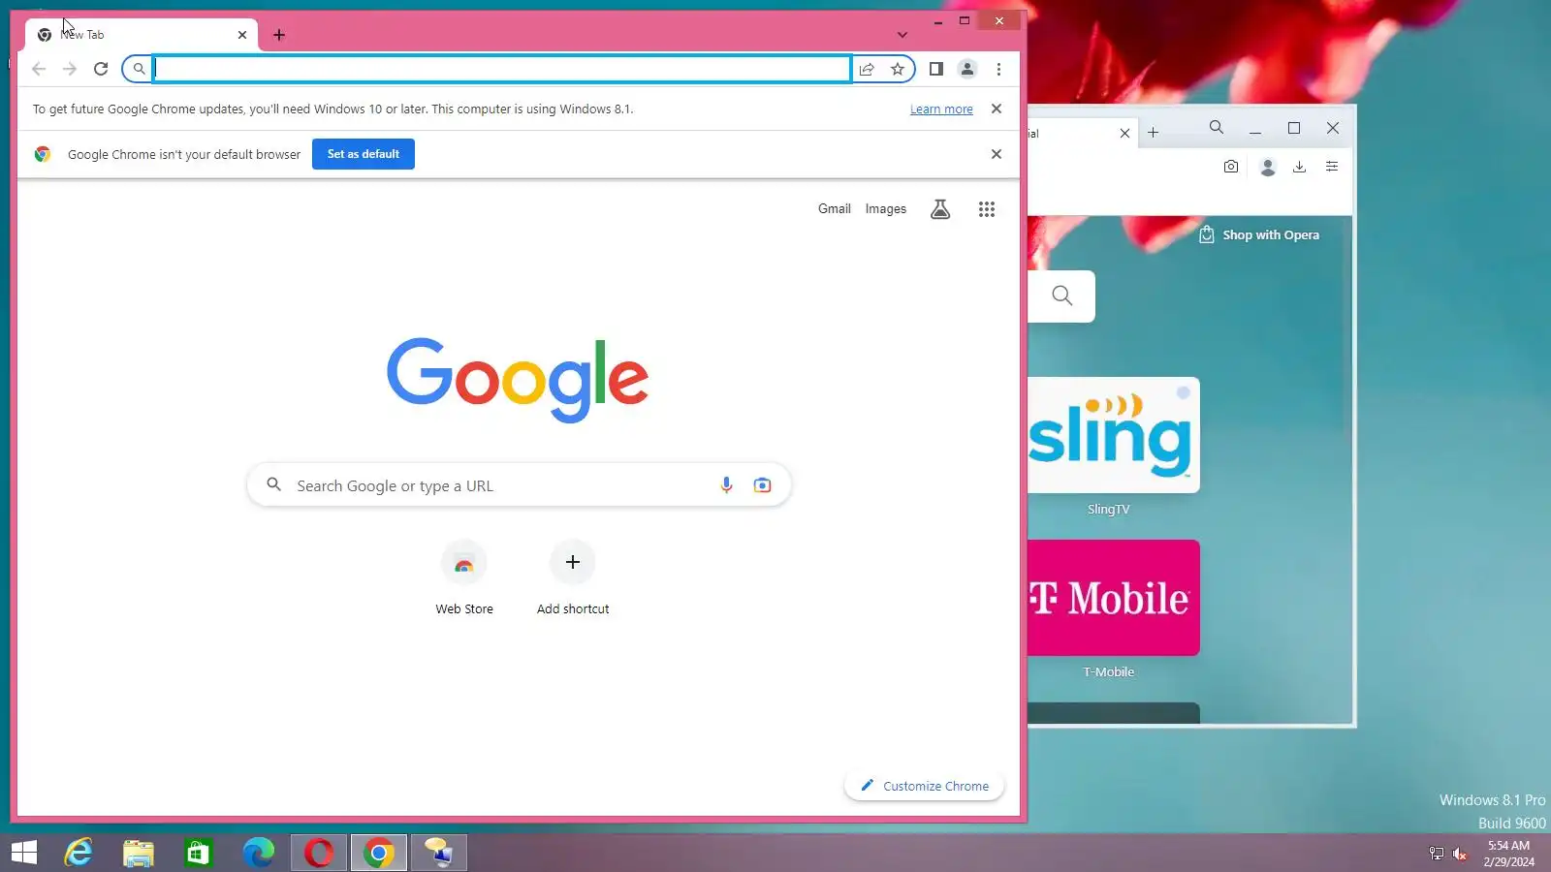
Task: Open Google Images link
Action: 886,208
